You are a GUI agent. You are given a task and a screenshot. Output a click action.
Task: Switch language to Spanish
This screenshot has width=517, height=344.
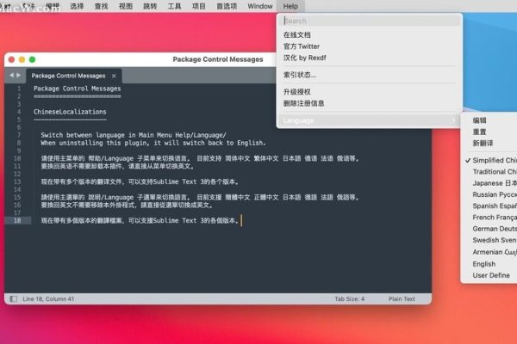click(x=489, y=206)
